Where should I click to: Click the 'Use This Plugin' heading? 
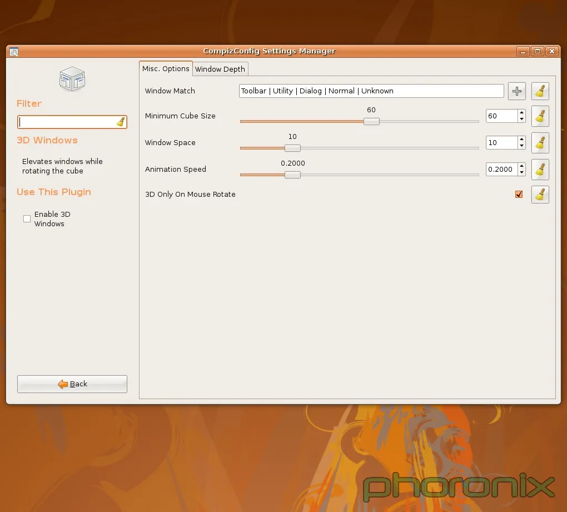click(x=54, y=192)
